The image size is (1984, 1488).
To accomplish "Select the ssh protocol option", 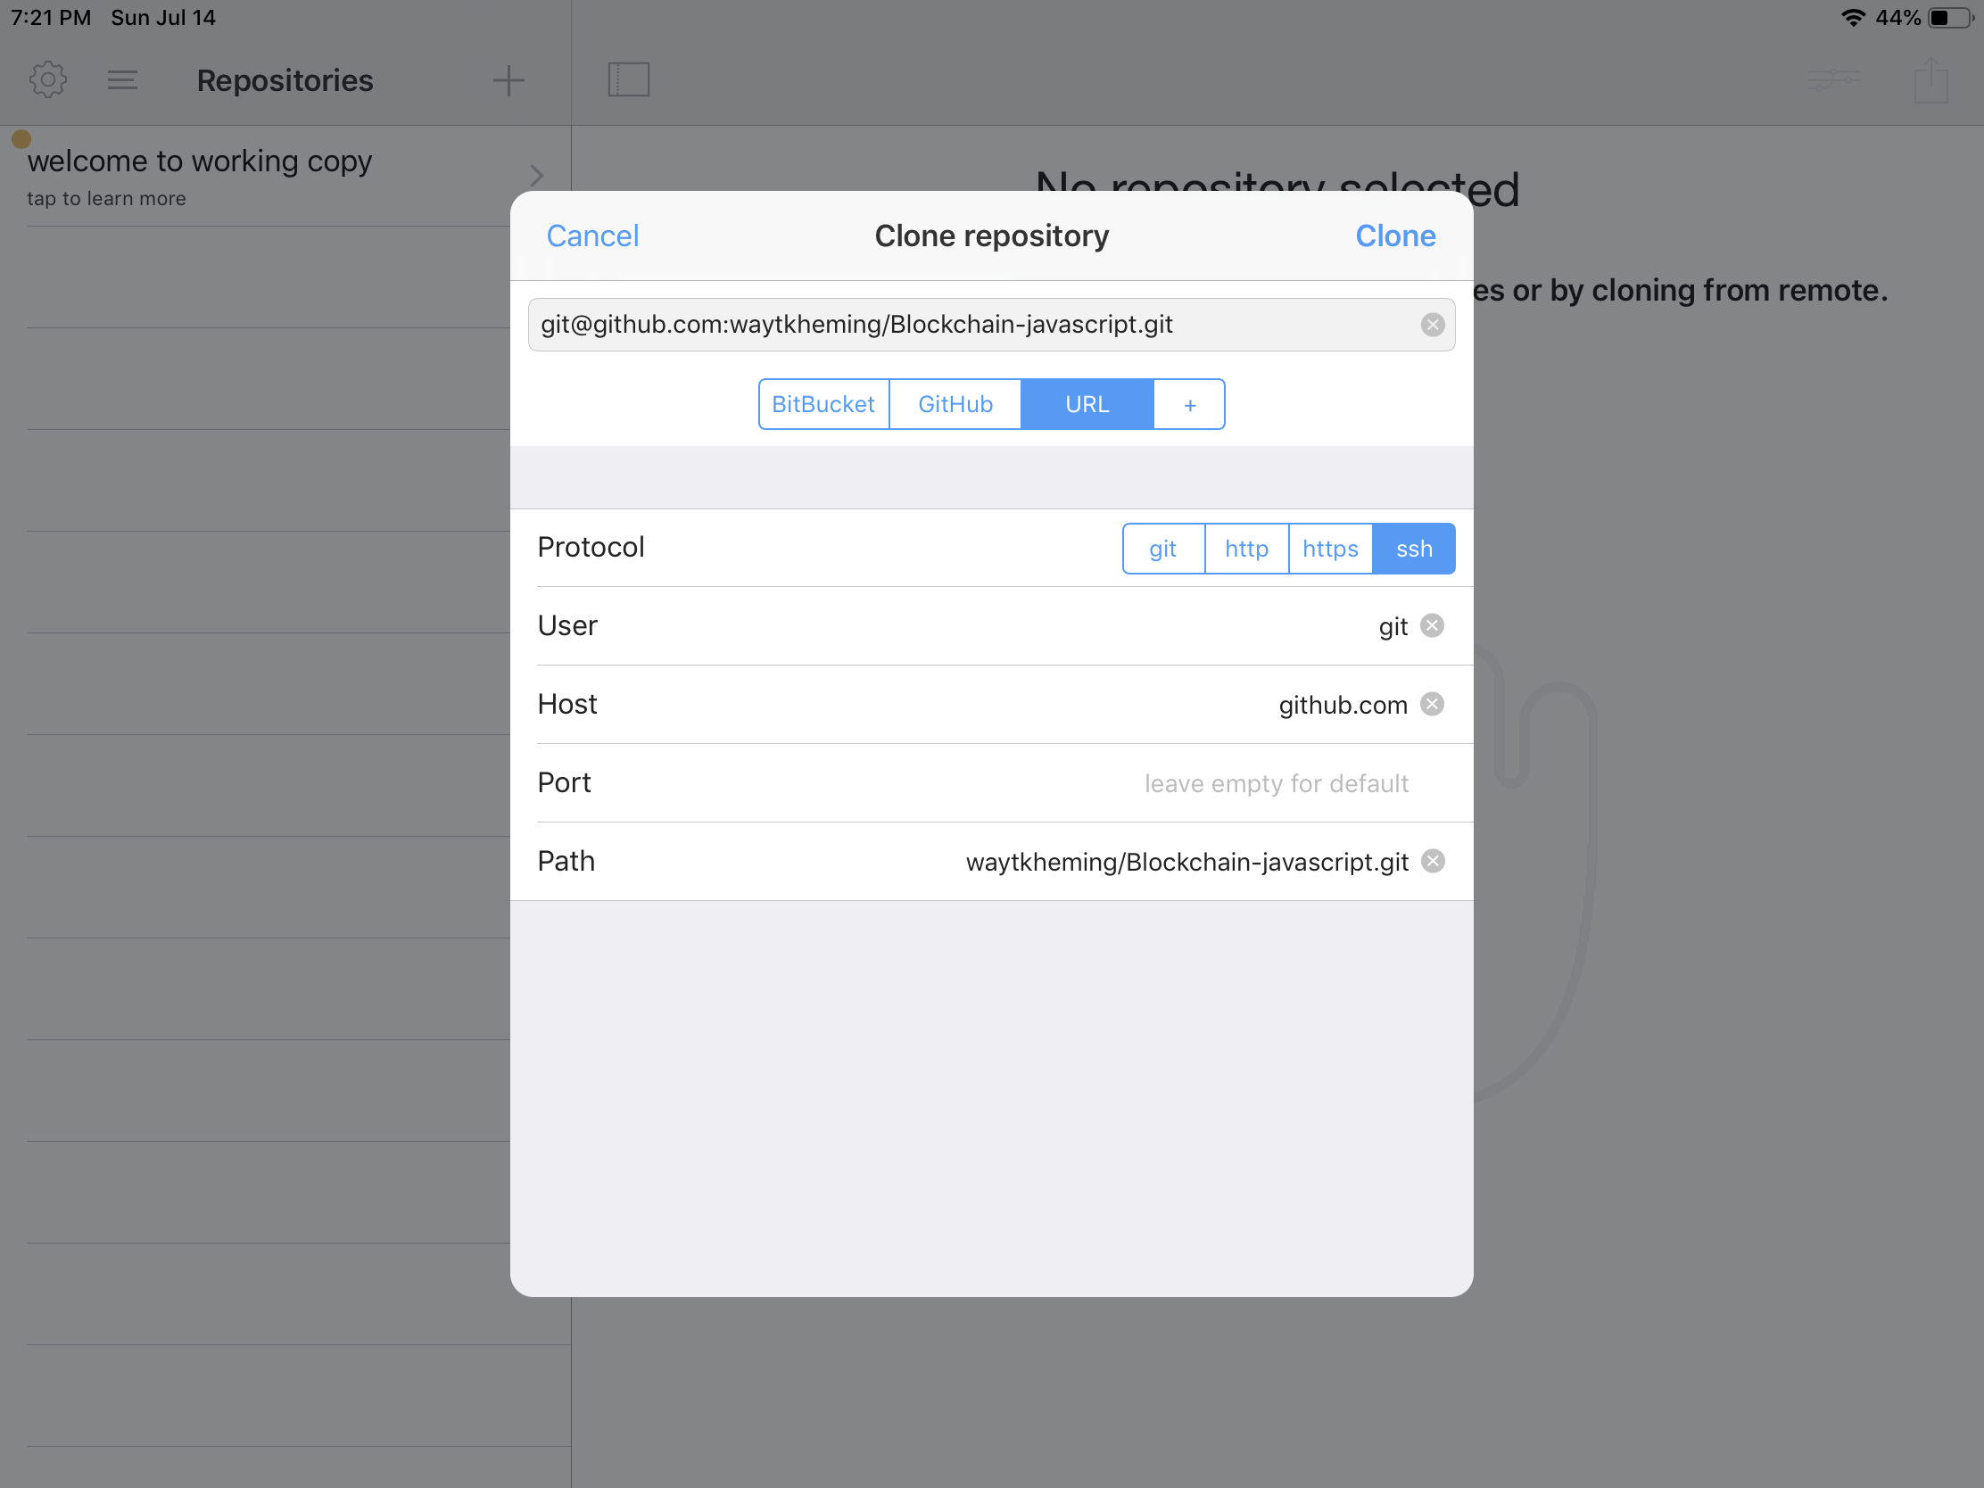I will pyautogui.click(x=1414, y=549).
